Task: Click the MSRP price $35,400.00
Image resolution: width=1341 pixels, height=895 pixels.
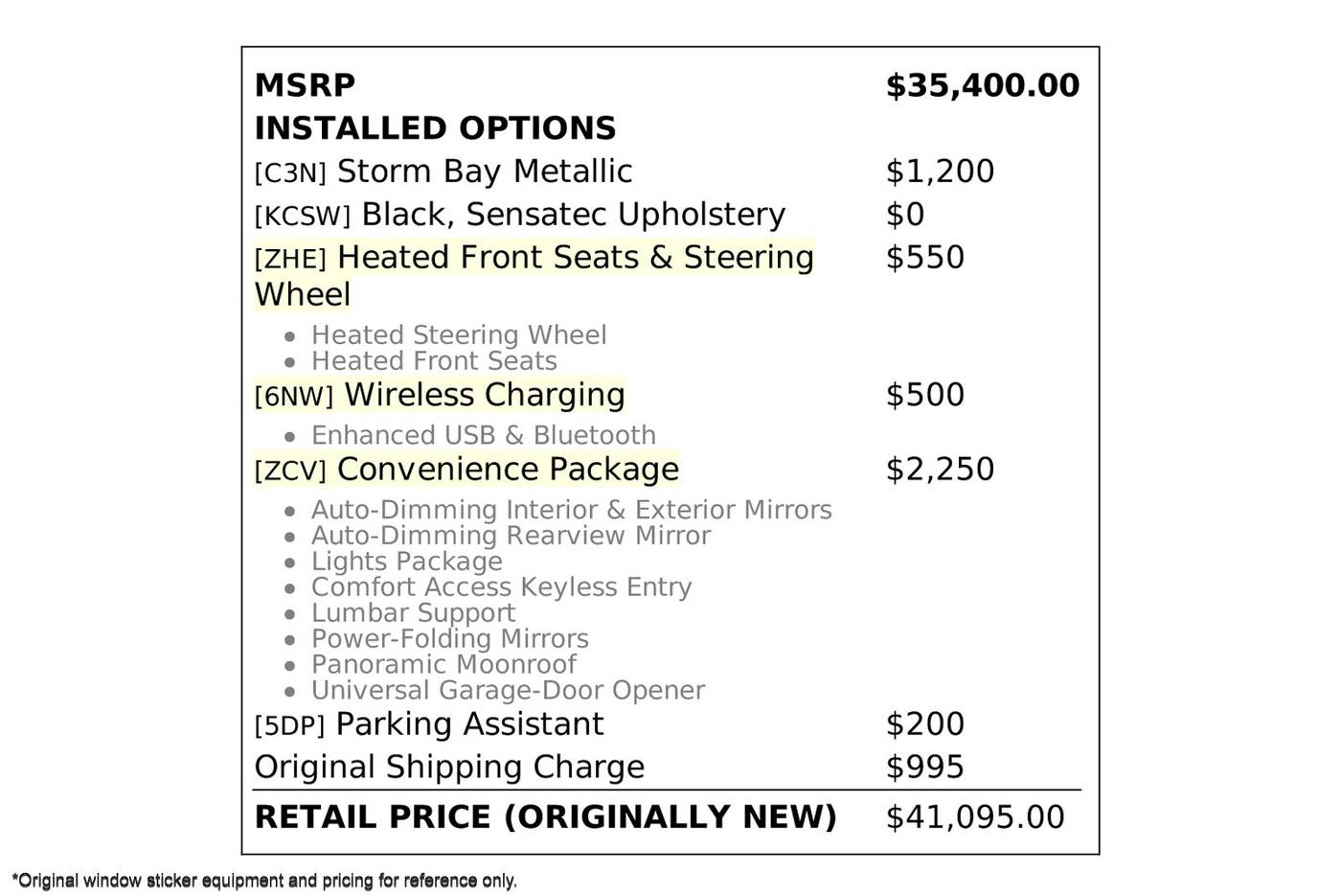Action: 982,85
